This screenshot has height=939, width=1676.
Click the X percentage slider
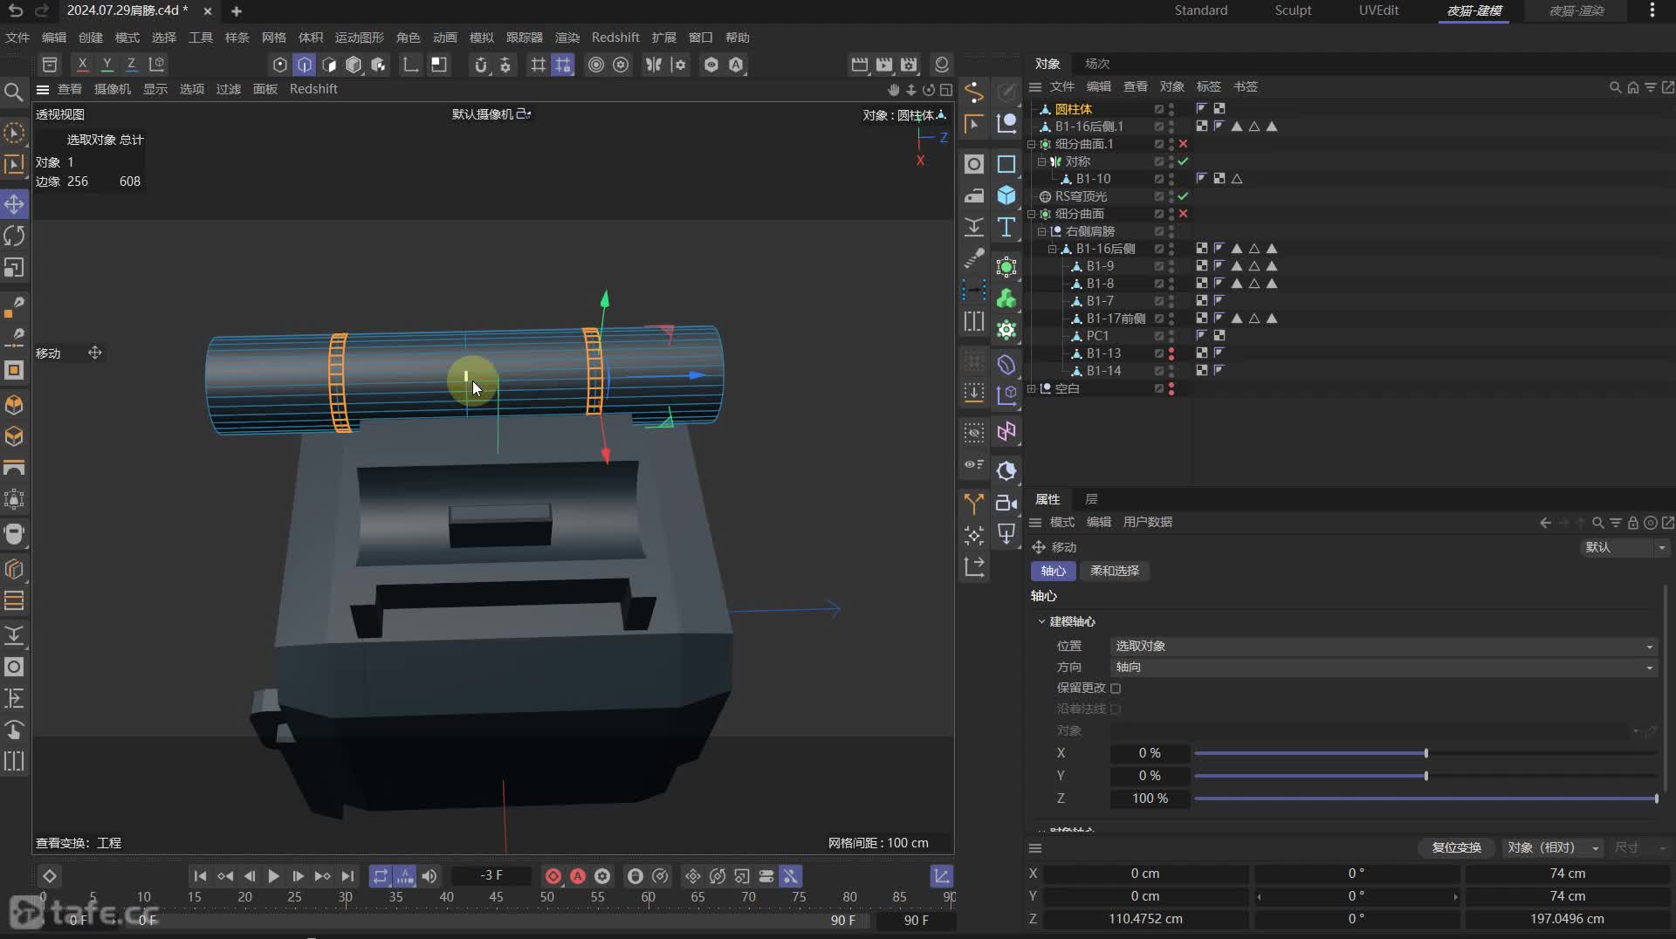click(1425, 753)
